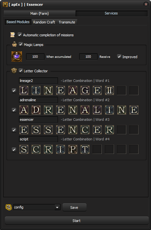Click the Roman numeral II letter tile
The width and height of the screenshot is (151, 230).
[x=109, y=90]
